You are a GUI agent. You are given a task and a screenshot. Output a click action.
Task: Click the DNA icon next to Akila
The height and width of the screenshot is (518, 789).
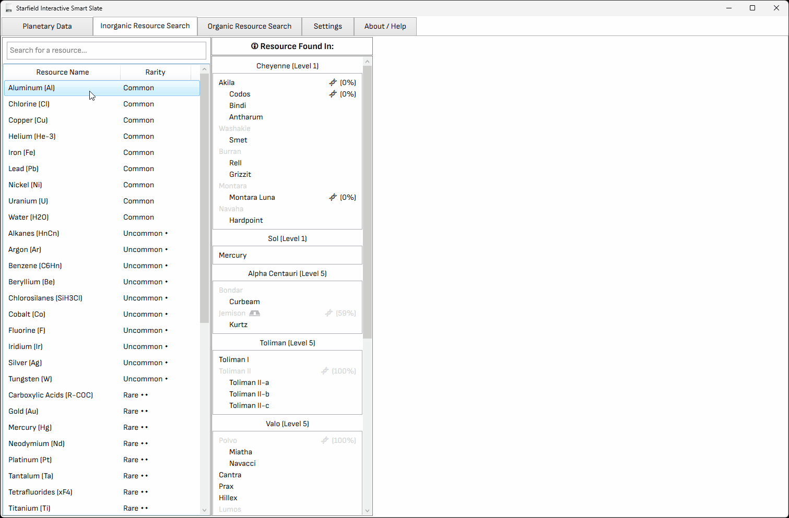(333, 82)
